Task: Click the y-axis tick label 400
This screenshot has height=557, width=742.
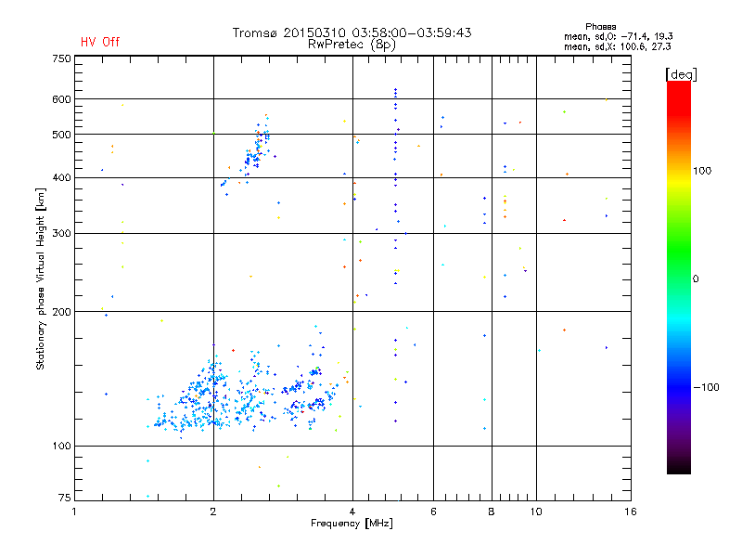Action: point(61,177)
